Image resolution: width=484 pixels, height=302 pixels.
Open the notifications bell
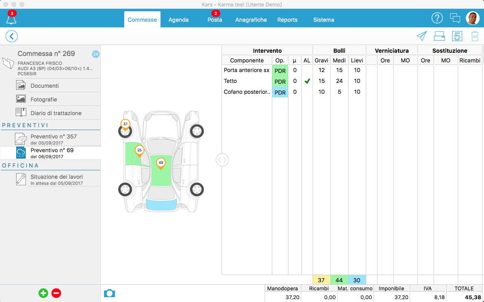[x=11, y=19]
